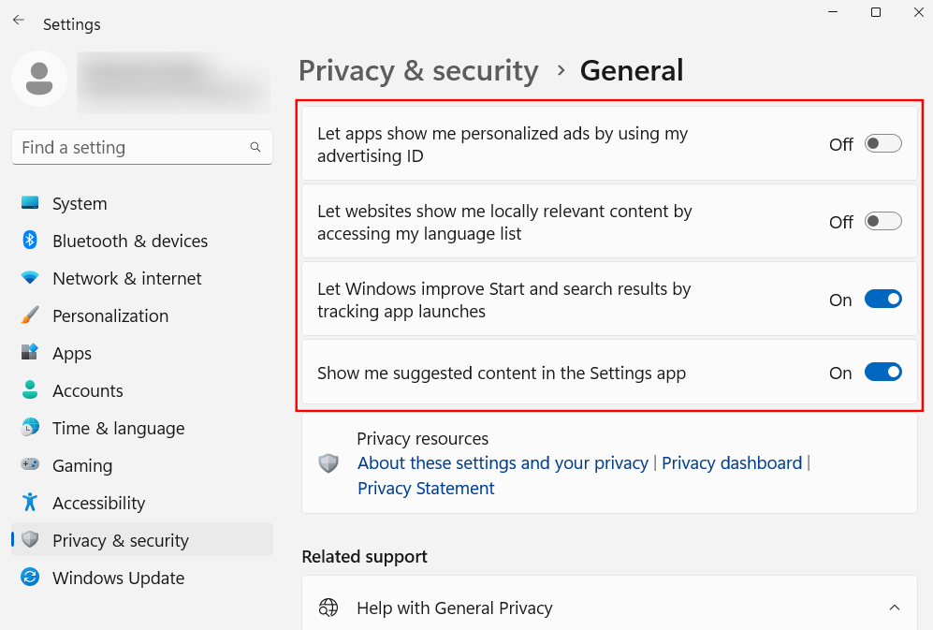Select Windows Update in sidebar

pyautogui.click(x=118, y=578)
